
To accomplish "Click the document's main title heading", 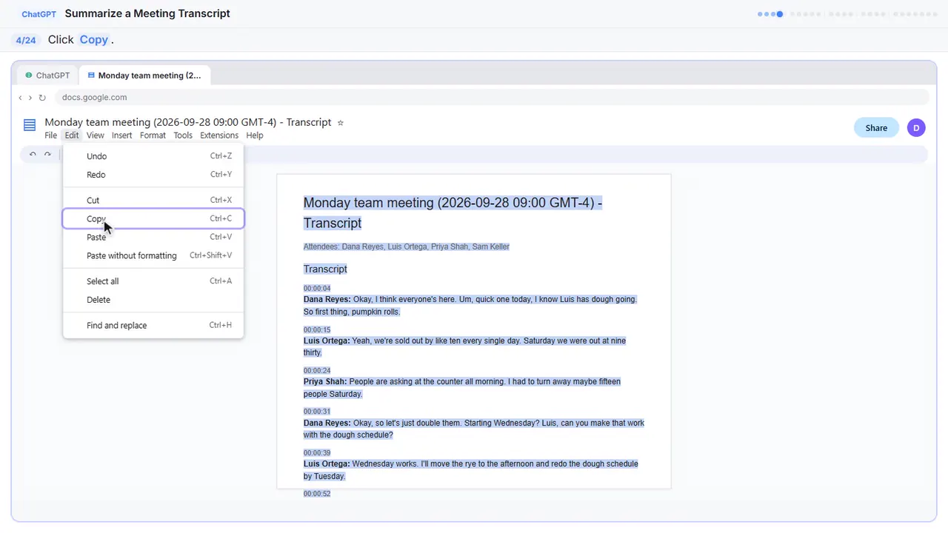I will pos(453,212).
